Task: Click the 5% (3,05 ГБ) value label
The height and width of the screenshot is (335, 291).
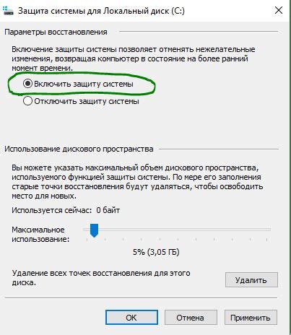Action: pyautogui.click(x=156, y=252)
